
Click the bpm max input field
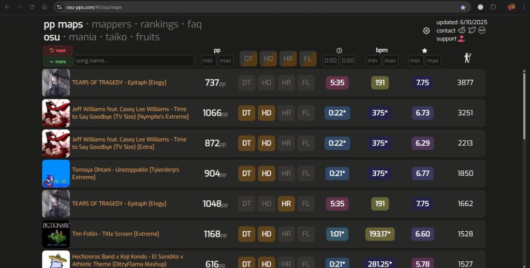[390, 61]
